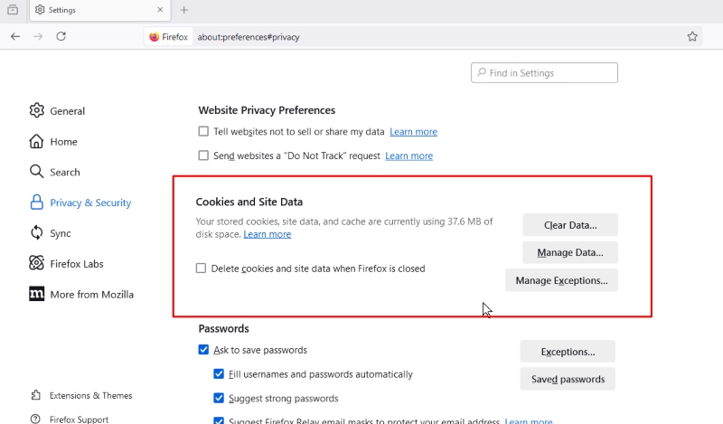
Task: Open Firefox Labs category
Action: [x=66, y=264]
